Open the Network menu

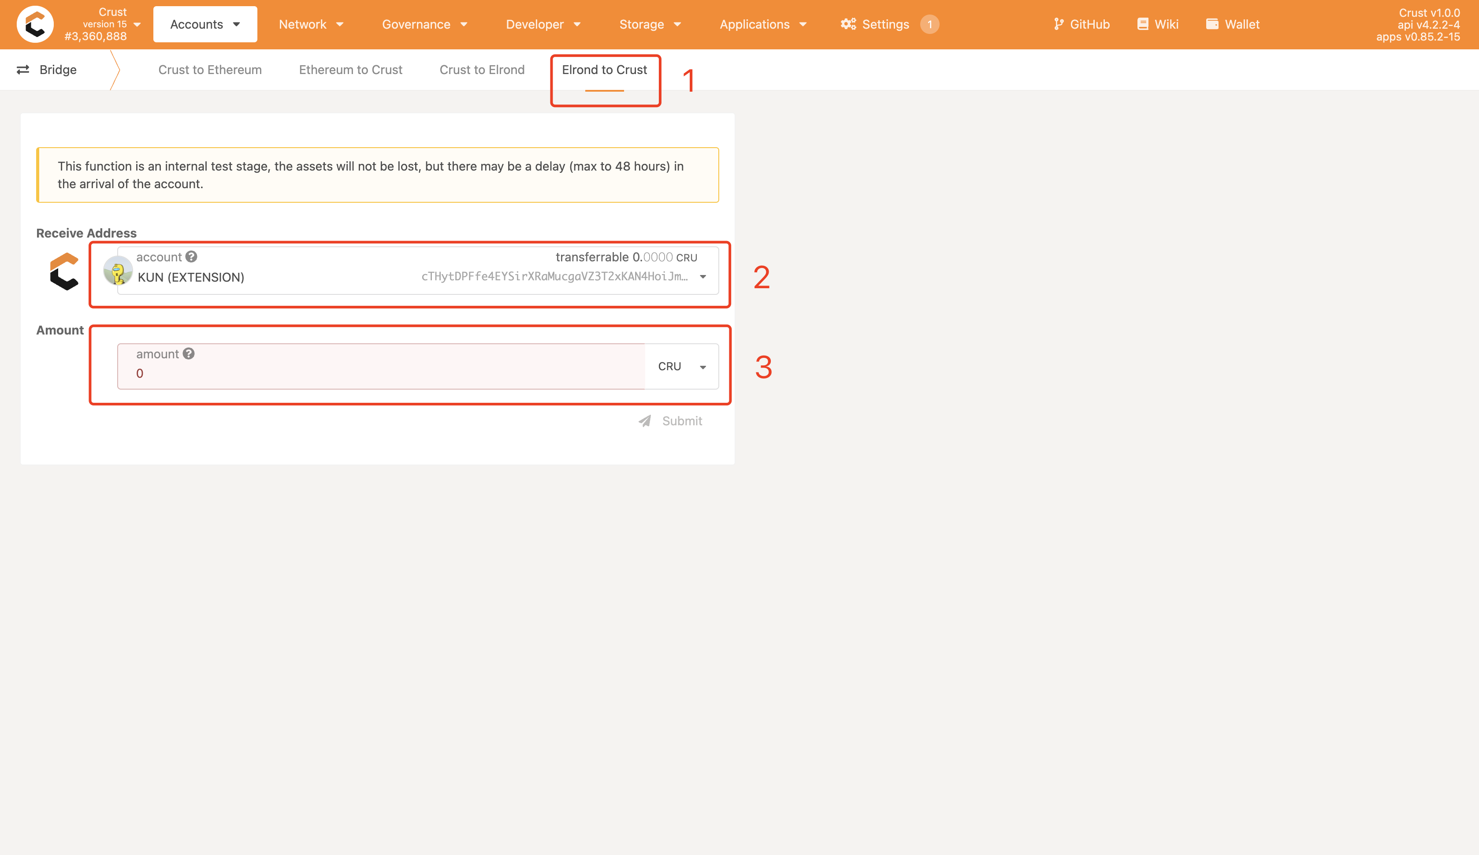pos(311,24)
